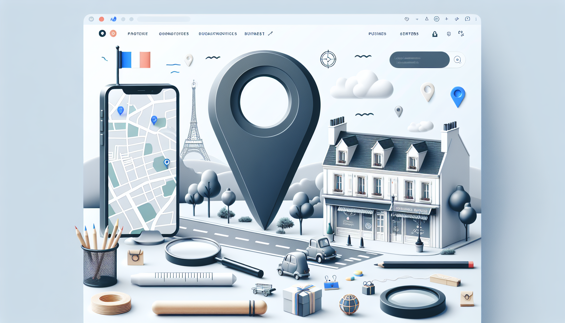Expand the Sentebs header dropdown
The width and height of the screenshot is (565, 323).
click(x=409, y=34)
